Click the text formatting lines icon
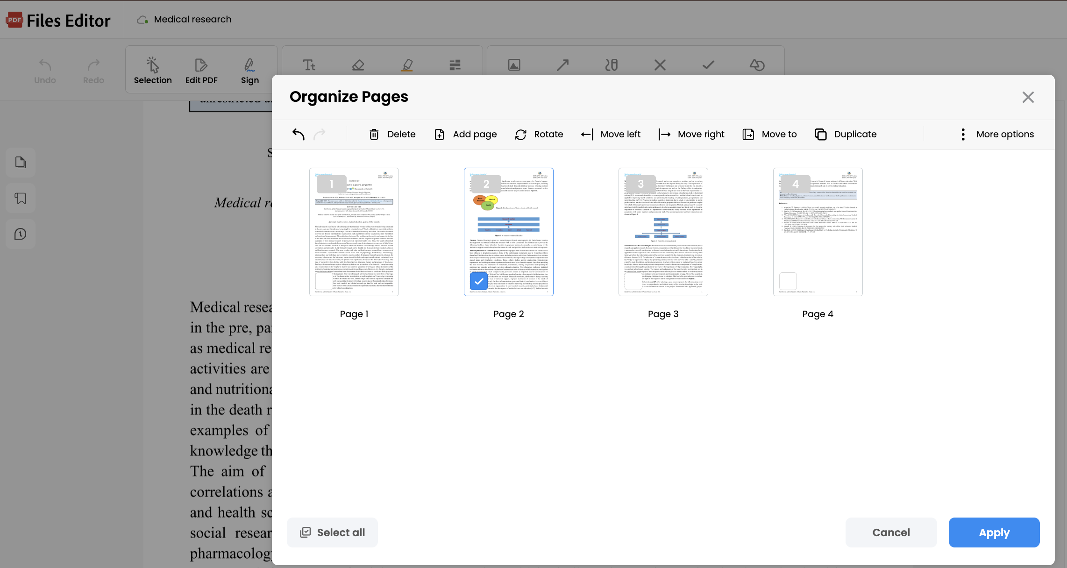1067x568 pixels. pos(455,65)
